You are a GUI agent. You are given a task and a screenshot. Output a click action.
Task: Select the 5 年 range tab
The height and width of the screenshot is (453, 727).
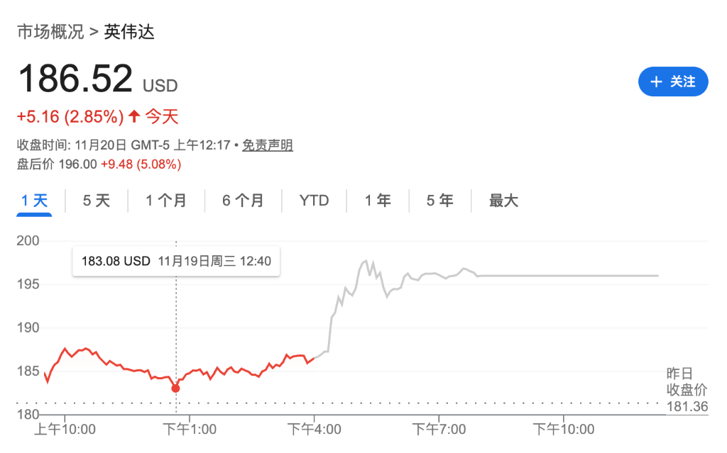pyautogui.click(x=440, y=201)
